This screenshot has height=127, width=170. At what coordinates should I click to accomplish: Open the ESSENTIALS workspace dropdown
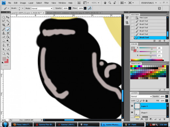coord(149,3)
